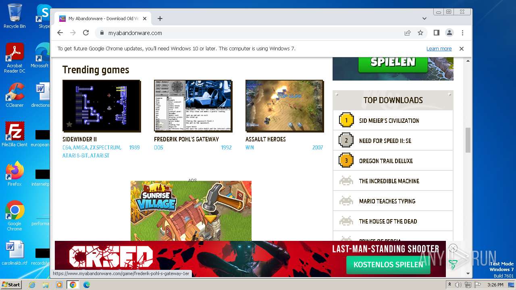Follow the Learn more link

click(439, 49)
